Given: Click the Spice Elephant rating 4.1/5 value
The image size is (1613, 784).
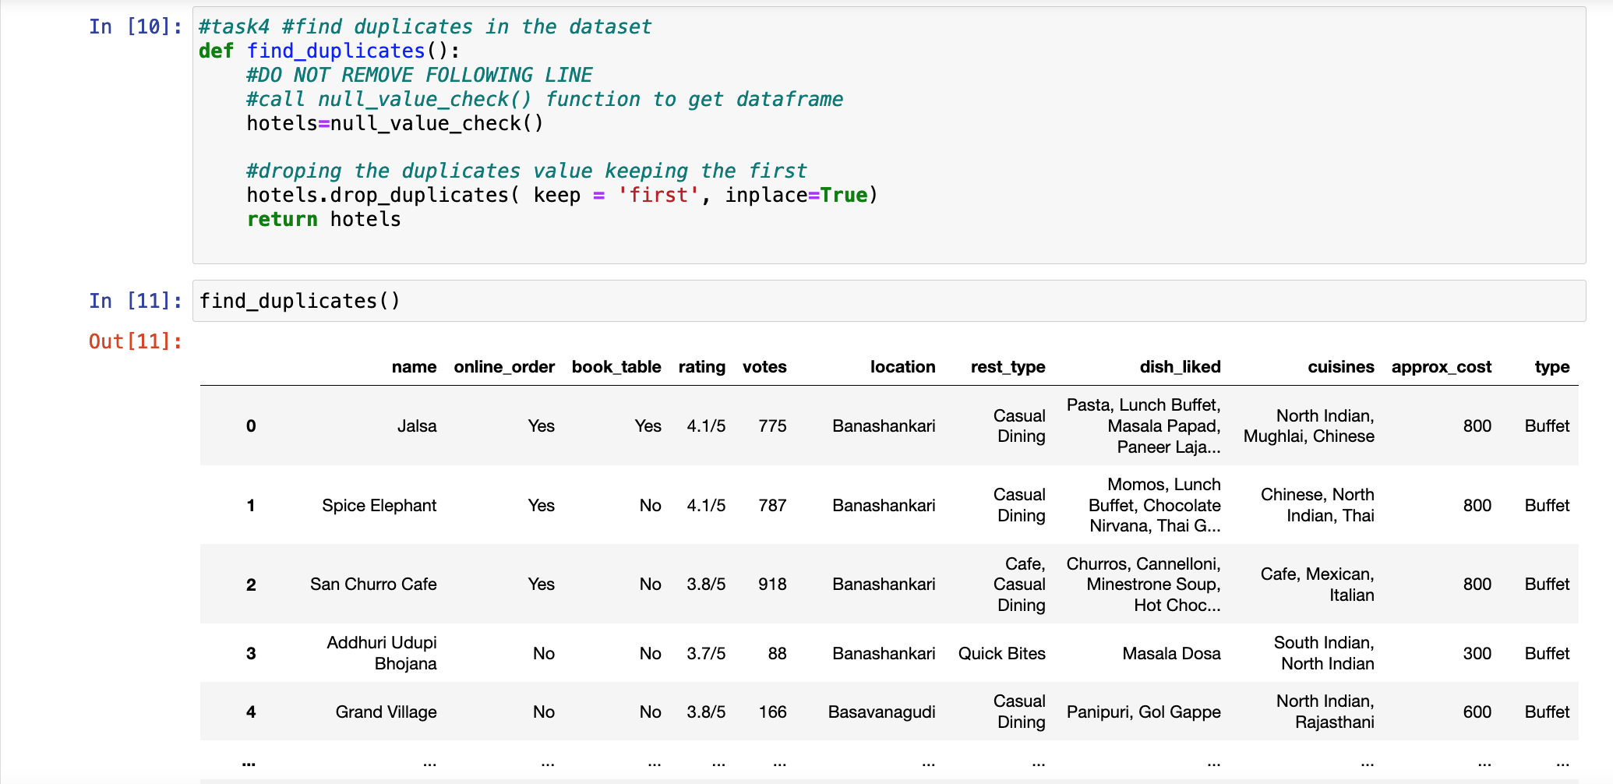Looking at the screenshot, I should click(705, 505).
